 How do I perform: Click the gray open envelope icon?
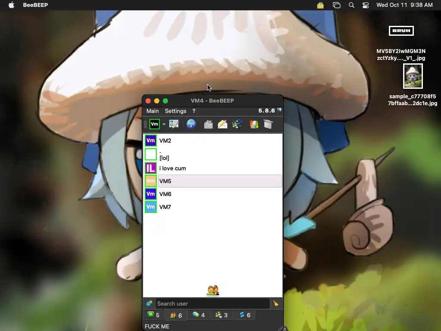pos(208,124)
